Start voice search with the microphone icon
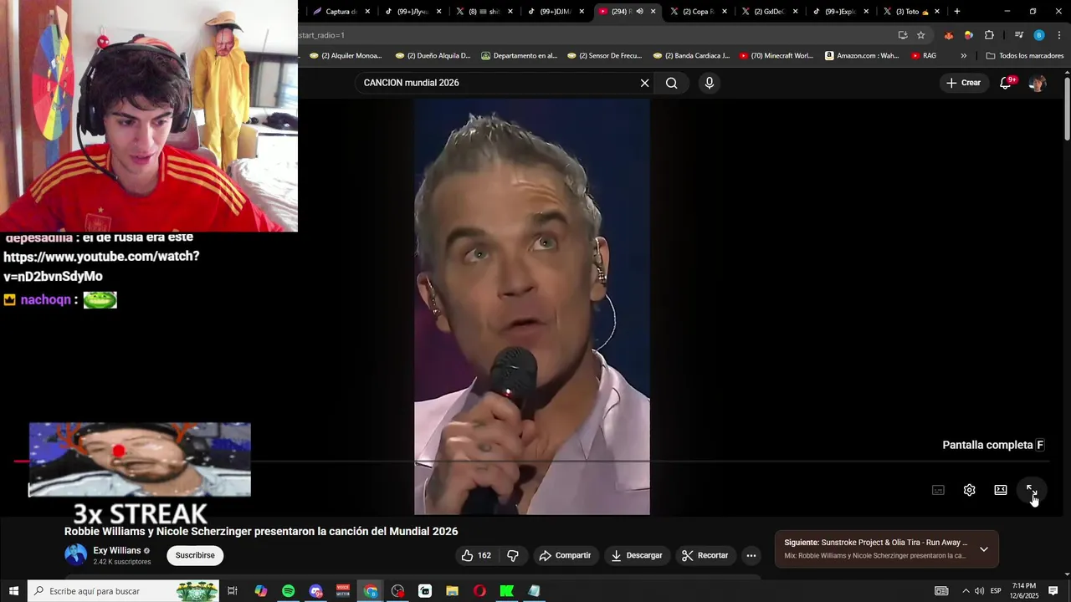 click(x=710, y=83)
